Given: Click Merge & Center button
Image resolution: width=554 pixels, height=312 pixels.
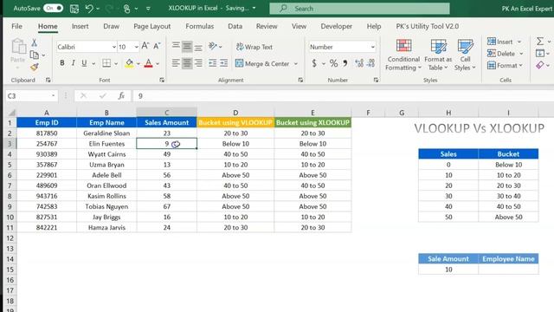Looking at the screenshot, I should 262,63.
